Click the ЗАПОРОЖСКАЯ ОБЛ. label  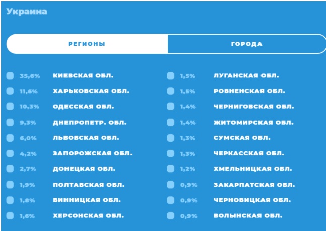point(93,154)
